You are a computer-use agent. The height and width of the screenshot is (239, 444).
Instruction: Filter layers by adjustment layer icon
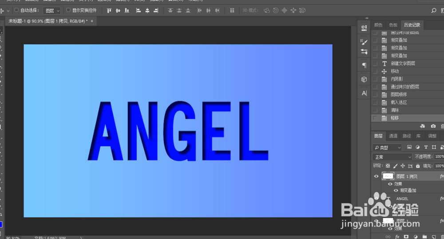(x=417, y=147)
